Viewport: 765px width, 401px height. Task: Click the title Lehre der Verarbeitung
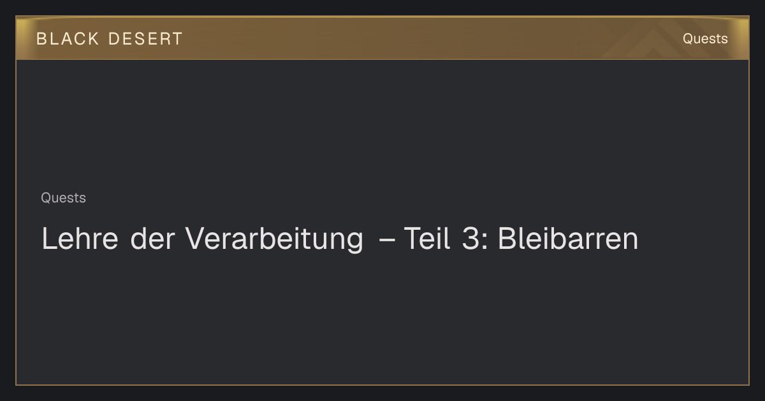pyautogui.click(x=339, y=239)
